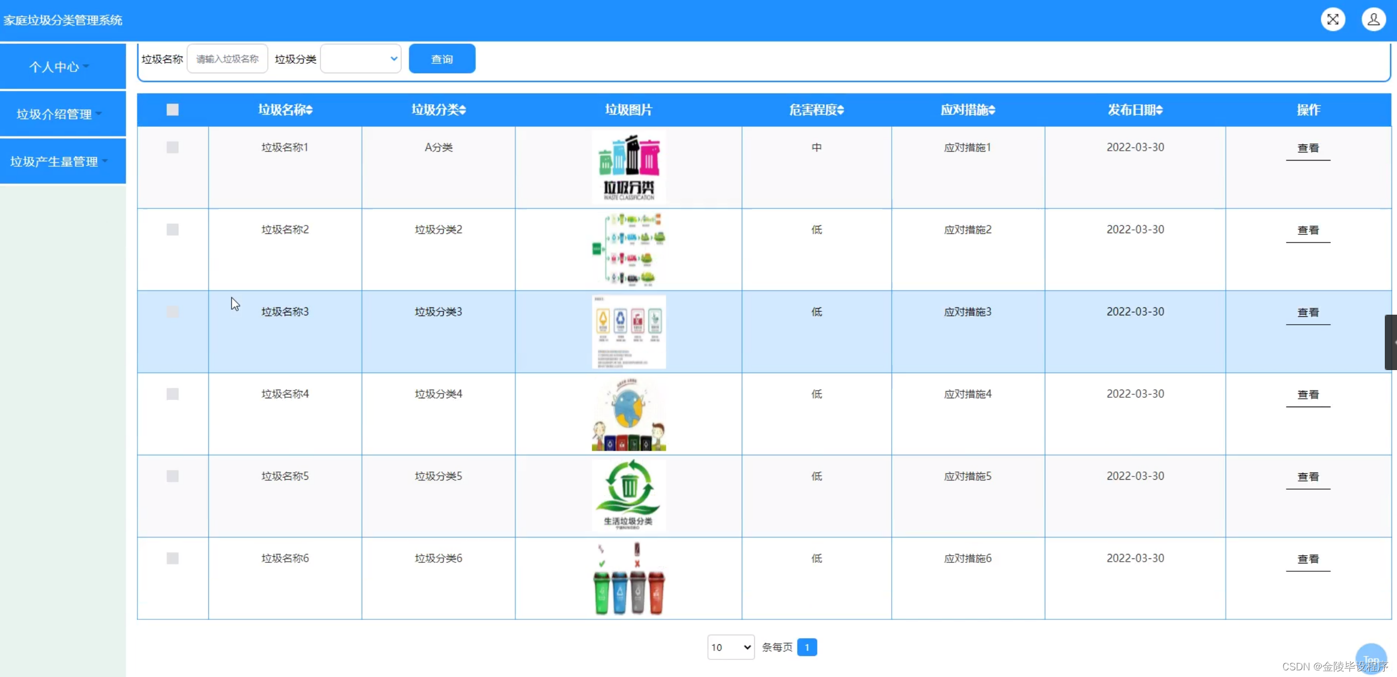Click the fullscreen toggle icon

point(1333,20)
